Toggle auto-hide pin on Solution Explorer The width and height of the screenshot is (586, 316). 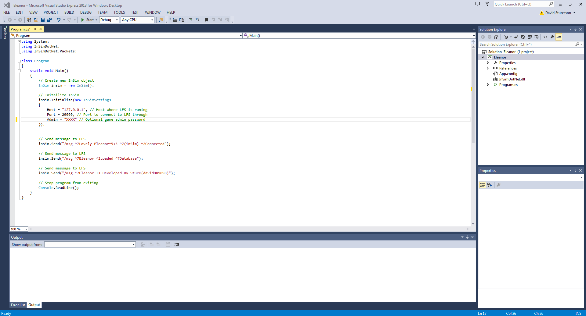pos(575,29)
